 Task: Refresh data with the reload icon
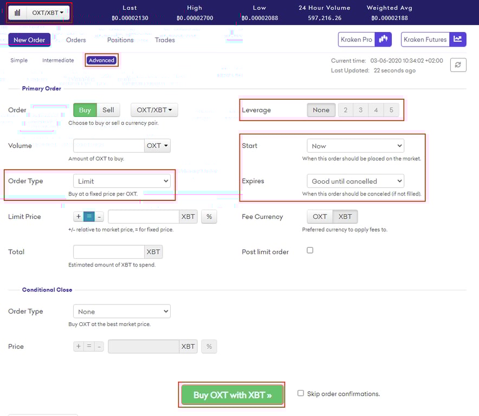point(458,65)
